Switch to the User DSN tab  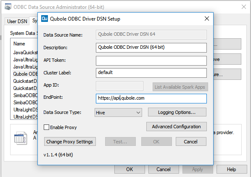(x=17, y=21)
